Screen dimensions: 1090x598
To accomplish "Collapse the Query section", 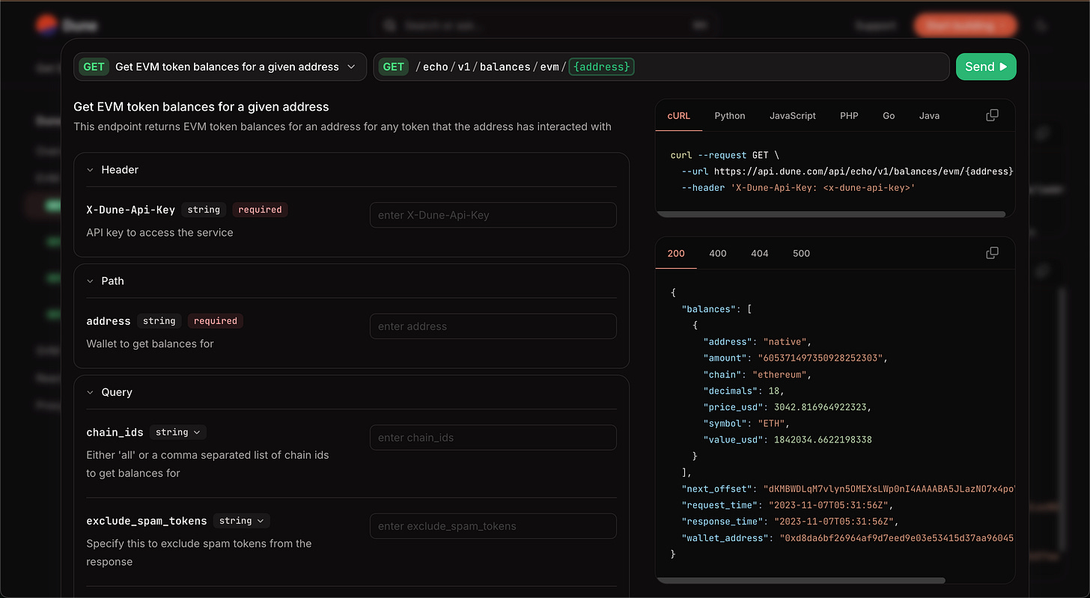I will 91,392.
